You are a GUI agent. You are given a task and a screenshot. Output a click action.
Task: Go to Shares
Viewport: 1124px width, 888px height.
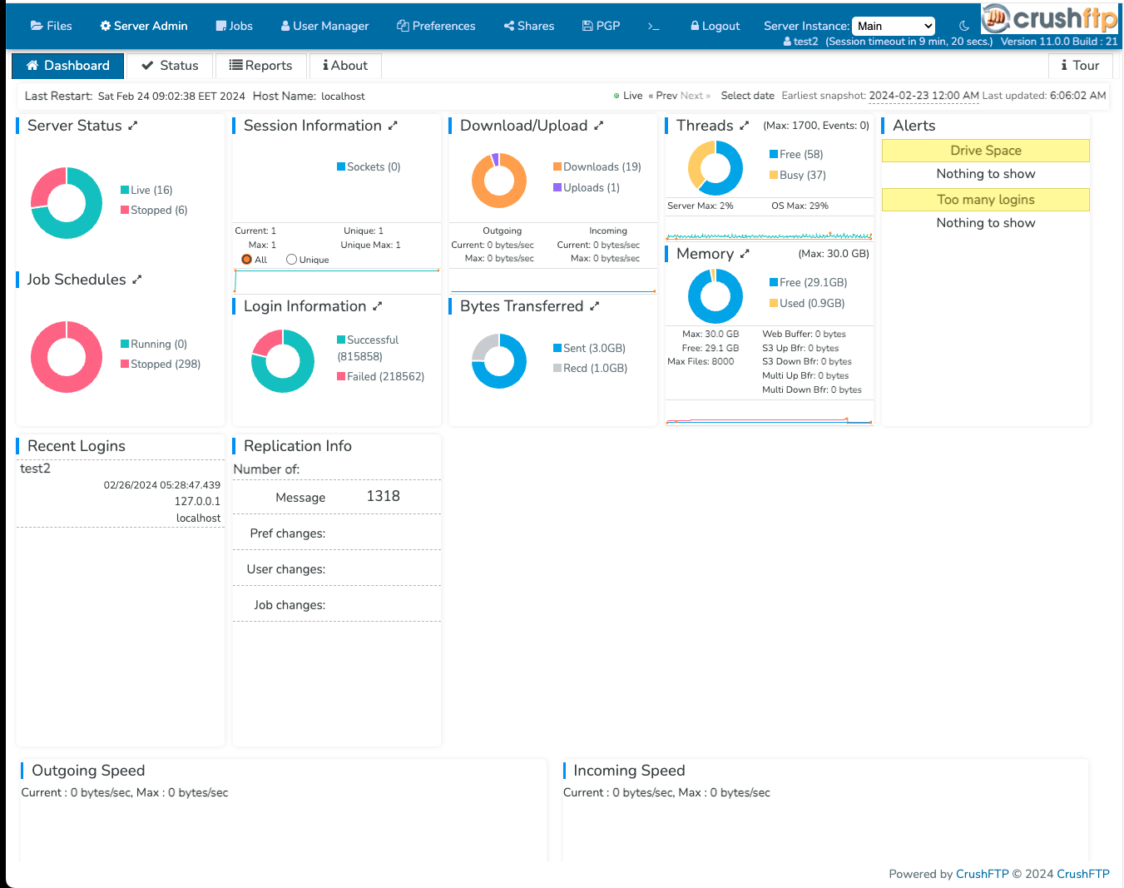pos(529,26)
